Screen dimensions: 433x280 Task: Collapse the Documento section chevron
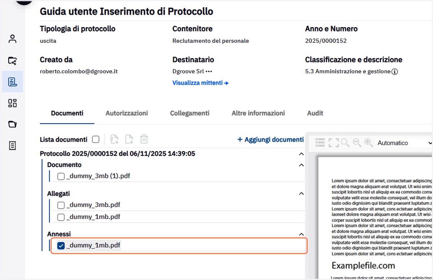point(301,165)
